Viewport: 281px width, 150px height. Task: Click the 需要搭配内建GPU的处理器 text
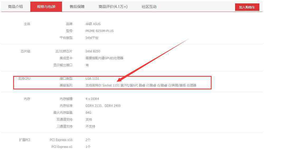(x=104, y=58)
